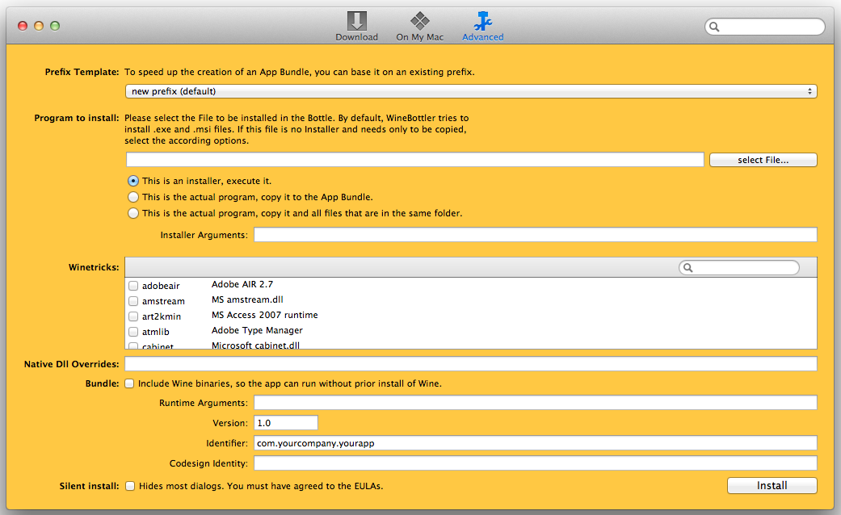Select the 'Adobe AIR 2.7' description text
841x515 pixels.
pos(242,285)
